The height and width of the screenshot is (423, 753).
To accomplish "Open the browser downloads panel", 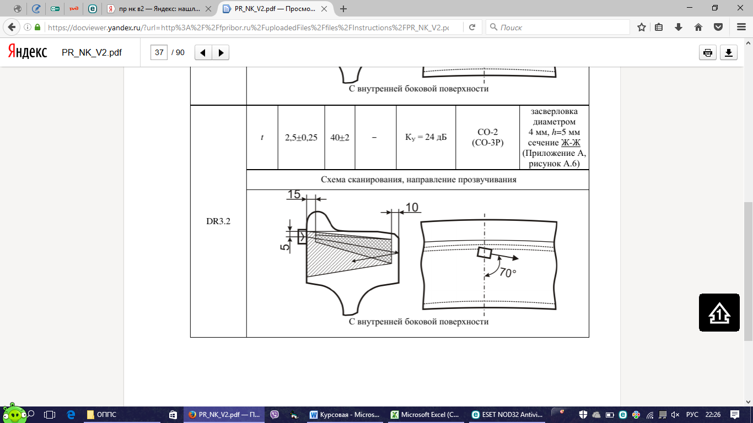I will [679, 27].
